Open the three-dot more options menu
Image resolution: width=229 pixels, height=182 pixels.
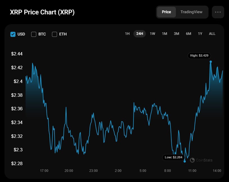[218, 12]
